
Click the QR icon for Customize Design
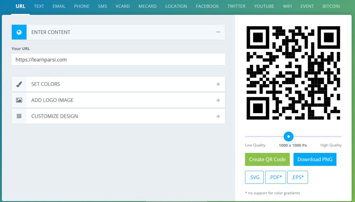[x=19, y=116]
